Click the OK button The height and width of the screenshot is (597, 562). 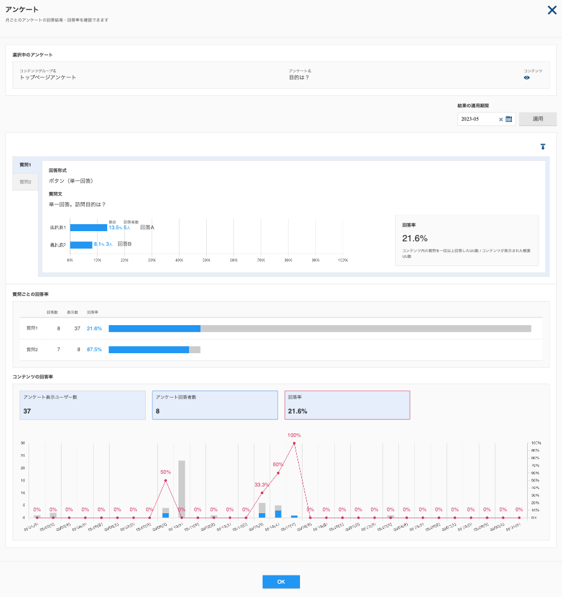(x=281, y=581)
